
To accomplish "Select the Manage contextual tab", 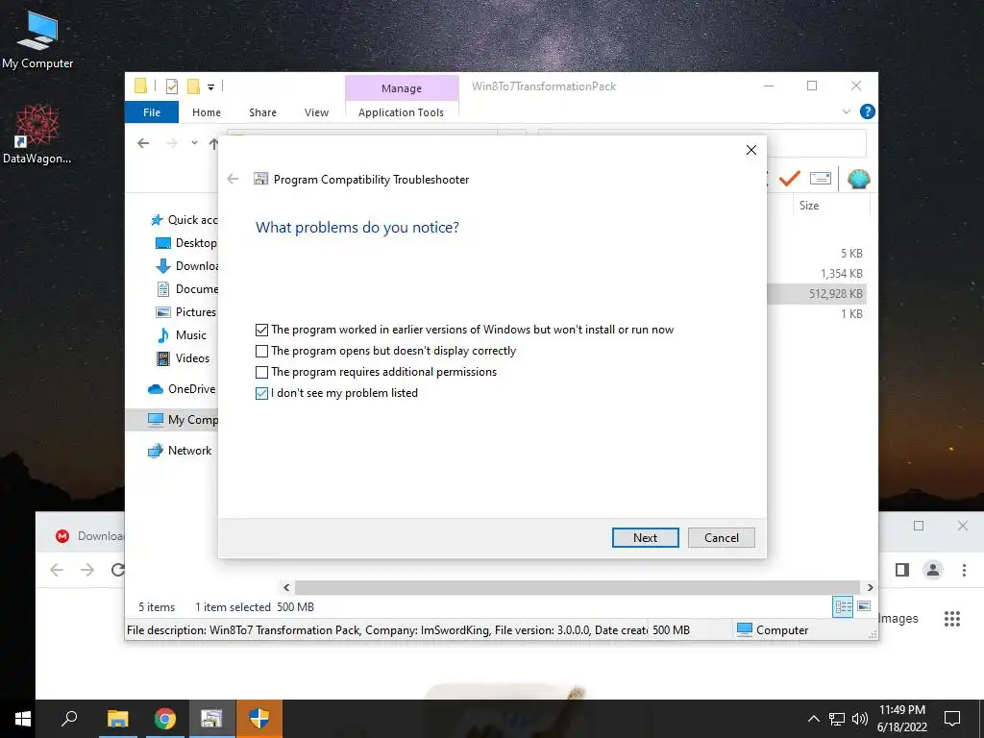I will pos(402,88).
